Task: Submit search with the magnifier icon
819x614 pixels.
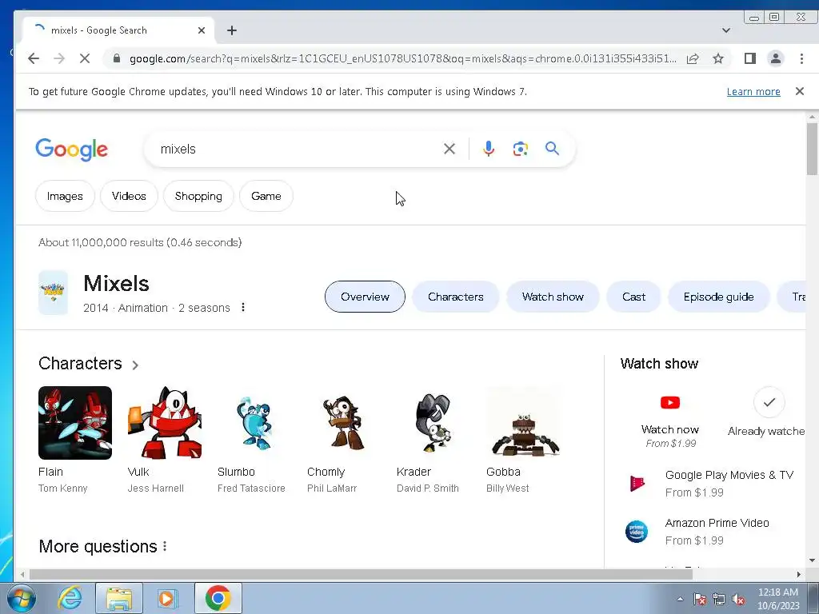Action: 552,149
